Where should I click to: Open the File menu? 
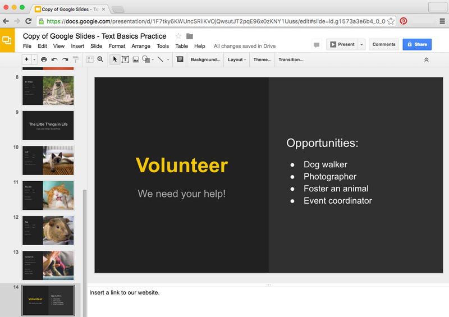click(27, 46)
